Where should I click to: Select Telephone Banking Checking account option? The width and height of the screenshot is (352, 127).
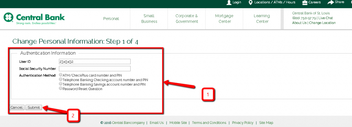pyautogui.click(x=60, y=80)
